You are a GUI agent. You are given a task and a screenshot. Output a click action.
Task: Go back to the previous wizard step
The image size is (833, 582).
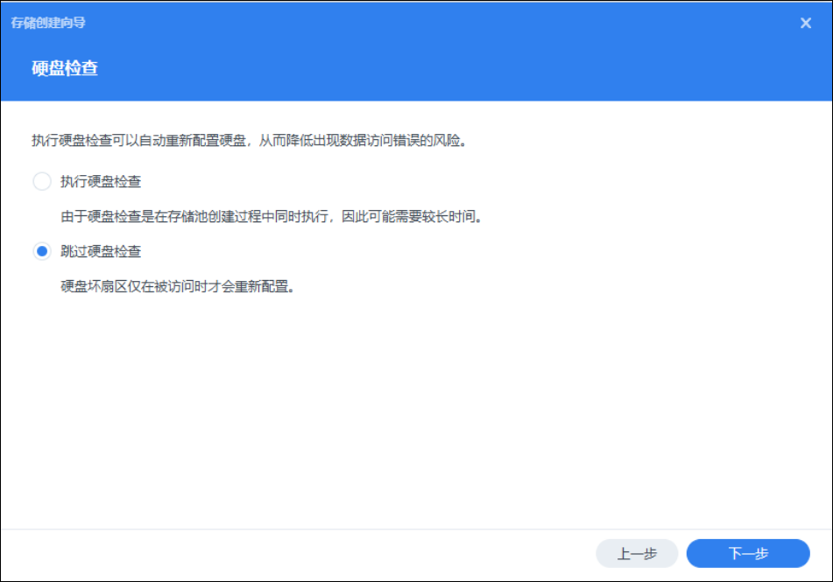pos(637,553)
